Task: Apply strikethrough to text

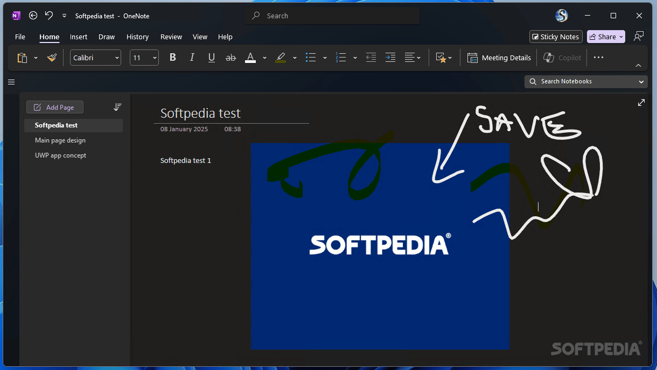Action: click(230, 57)
